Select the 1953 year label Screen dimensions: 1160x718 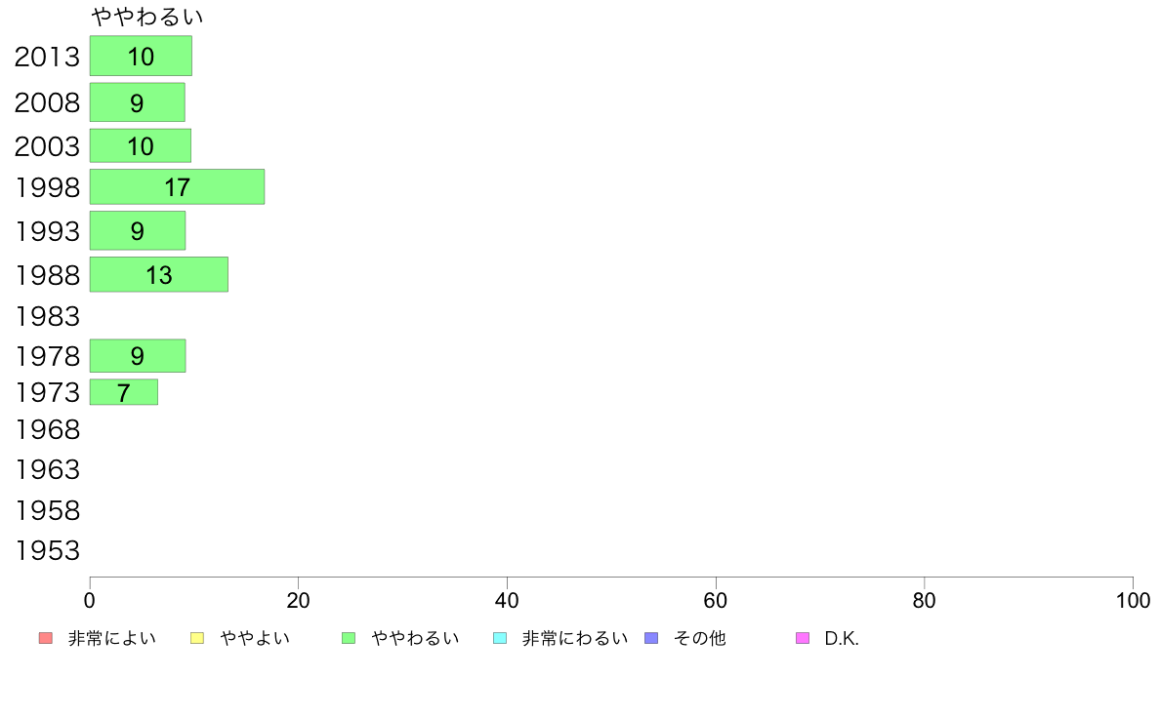(x=47, y=550)
